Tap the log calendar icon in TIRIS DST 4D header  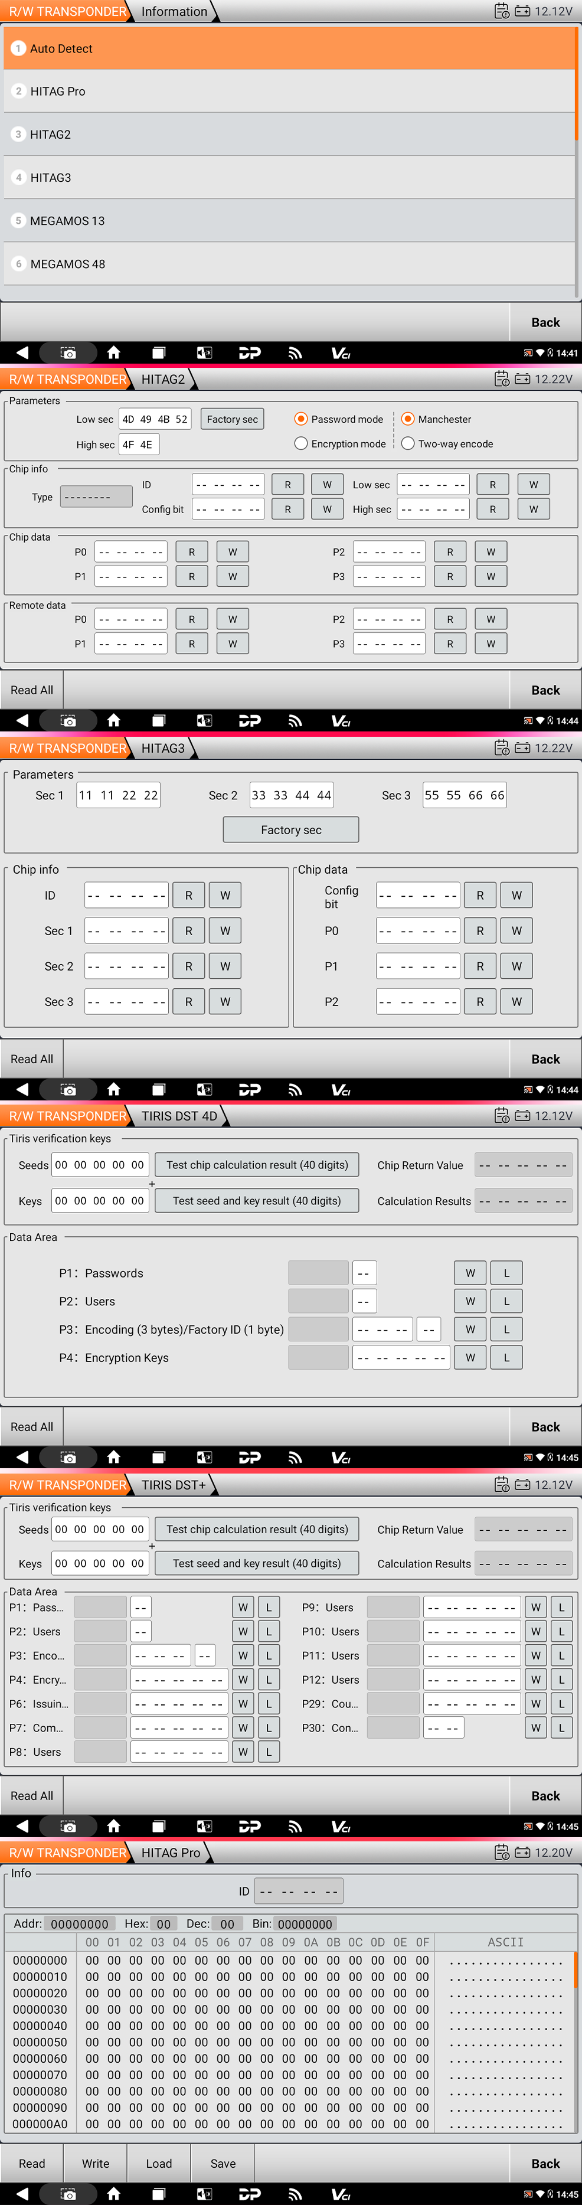coord(502,1116)
